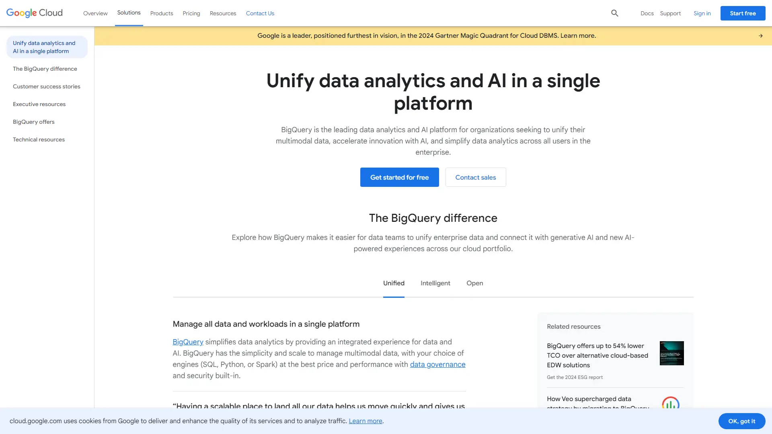Click Learn more in cookie notice
The image size is (772, 434).
(x=365, y=421)
